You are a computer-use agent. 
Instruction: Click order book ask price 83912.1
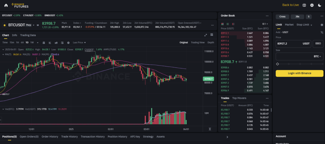pos(225,33)
